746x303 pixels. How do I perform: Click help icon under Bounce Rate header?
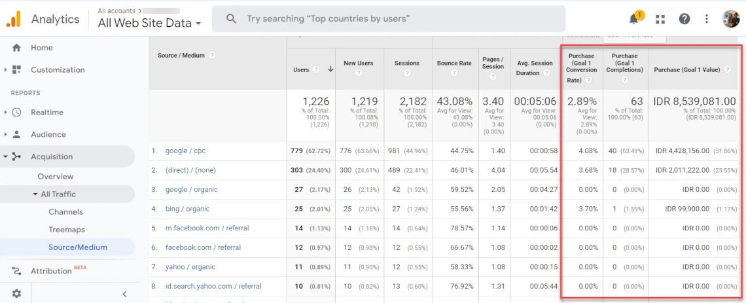[454, 73]
